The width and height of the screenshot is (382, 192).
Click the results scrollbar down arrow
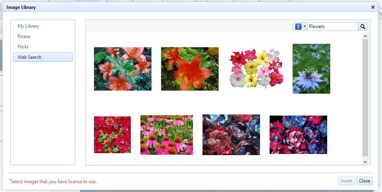coord(365,162)
